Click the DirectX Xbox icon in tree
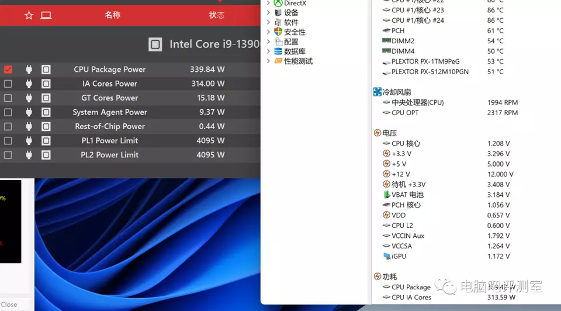The width and height of the screenshot is (561, 311). point(278,4)
